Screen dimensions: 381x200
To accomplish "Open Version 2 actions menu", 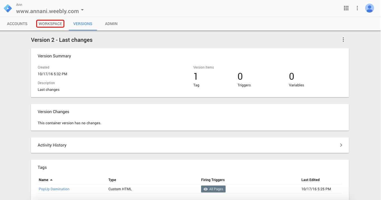I will coord(343,40).
